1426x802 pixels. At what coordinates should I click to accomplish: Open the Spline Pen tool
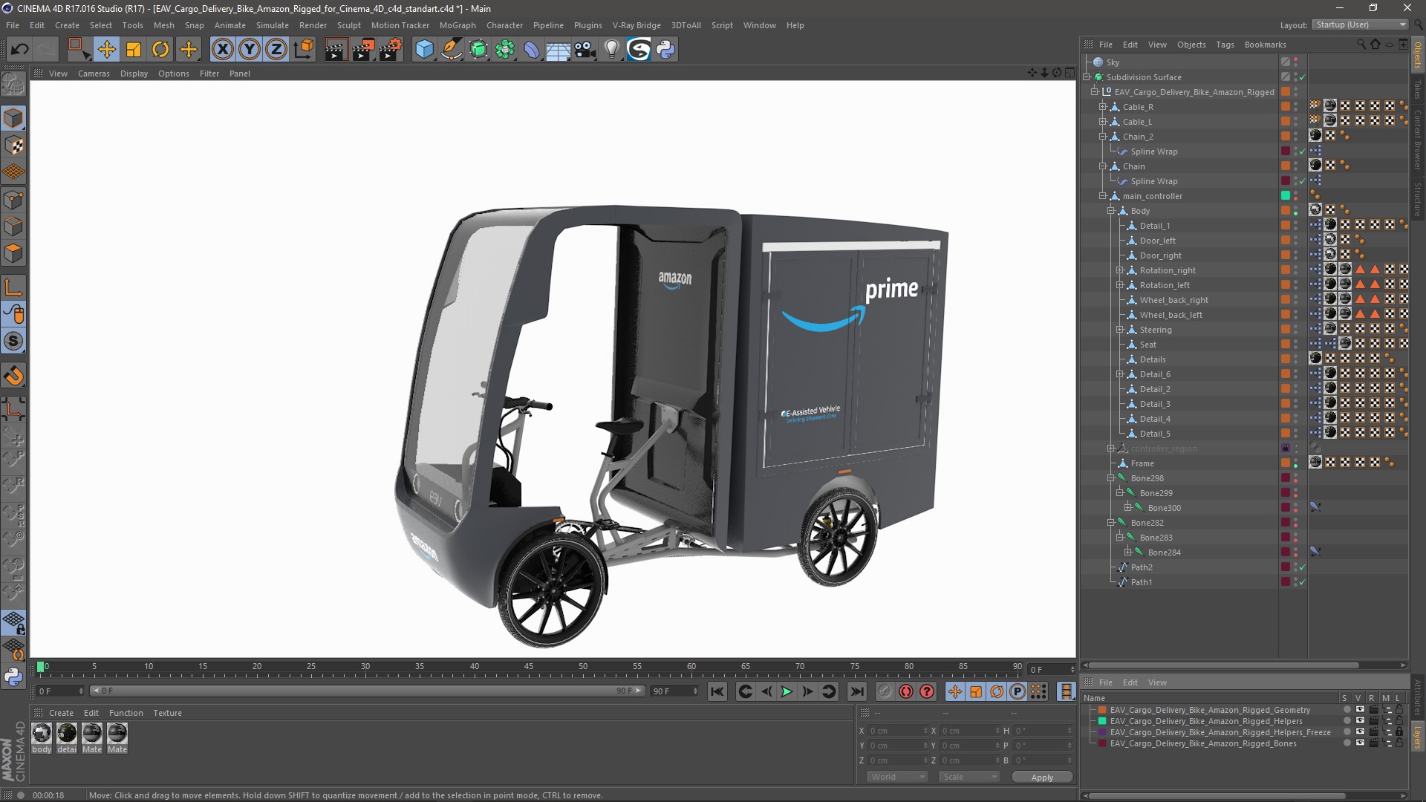451,50
